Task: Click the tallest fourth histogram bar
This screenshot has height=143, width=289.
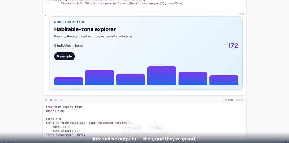Action: (x=162, y=76)
